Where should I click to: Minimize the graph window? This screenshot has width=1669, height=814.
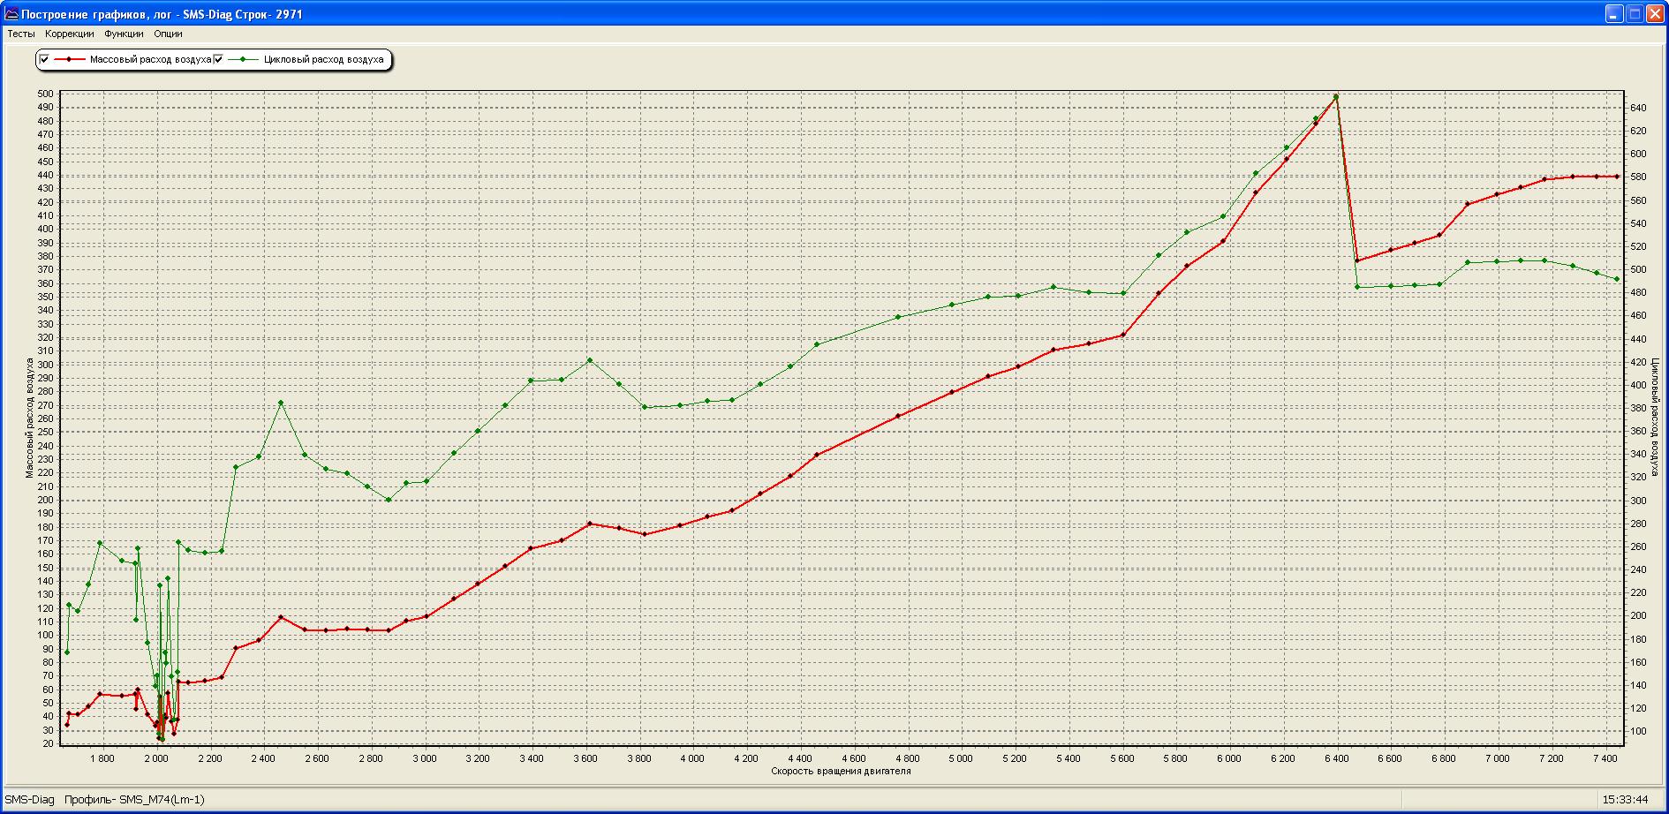click(1614, 13)
